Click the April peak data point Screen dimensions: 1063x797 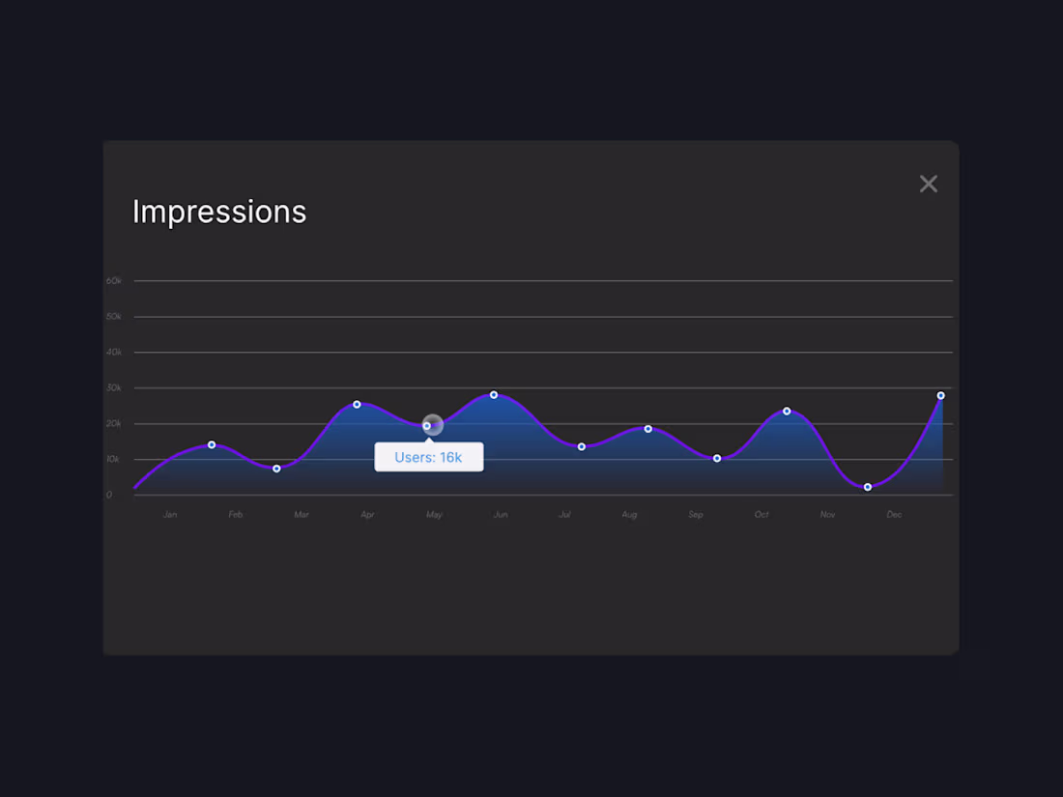coord(357,405)
